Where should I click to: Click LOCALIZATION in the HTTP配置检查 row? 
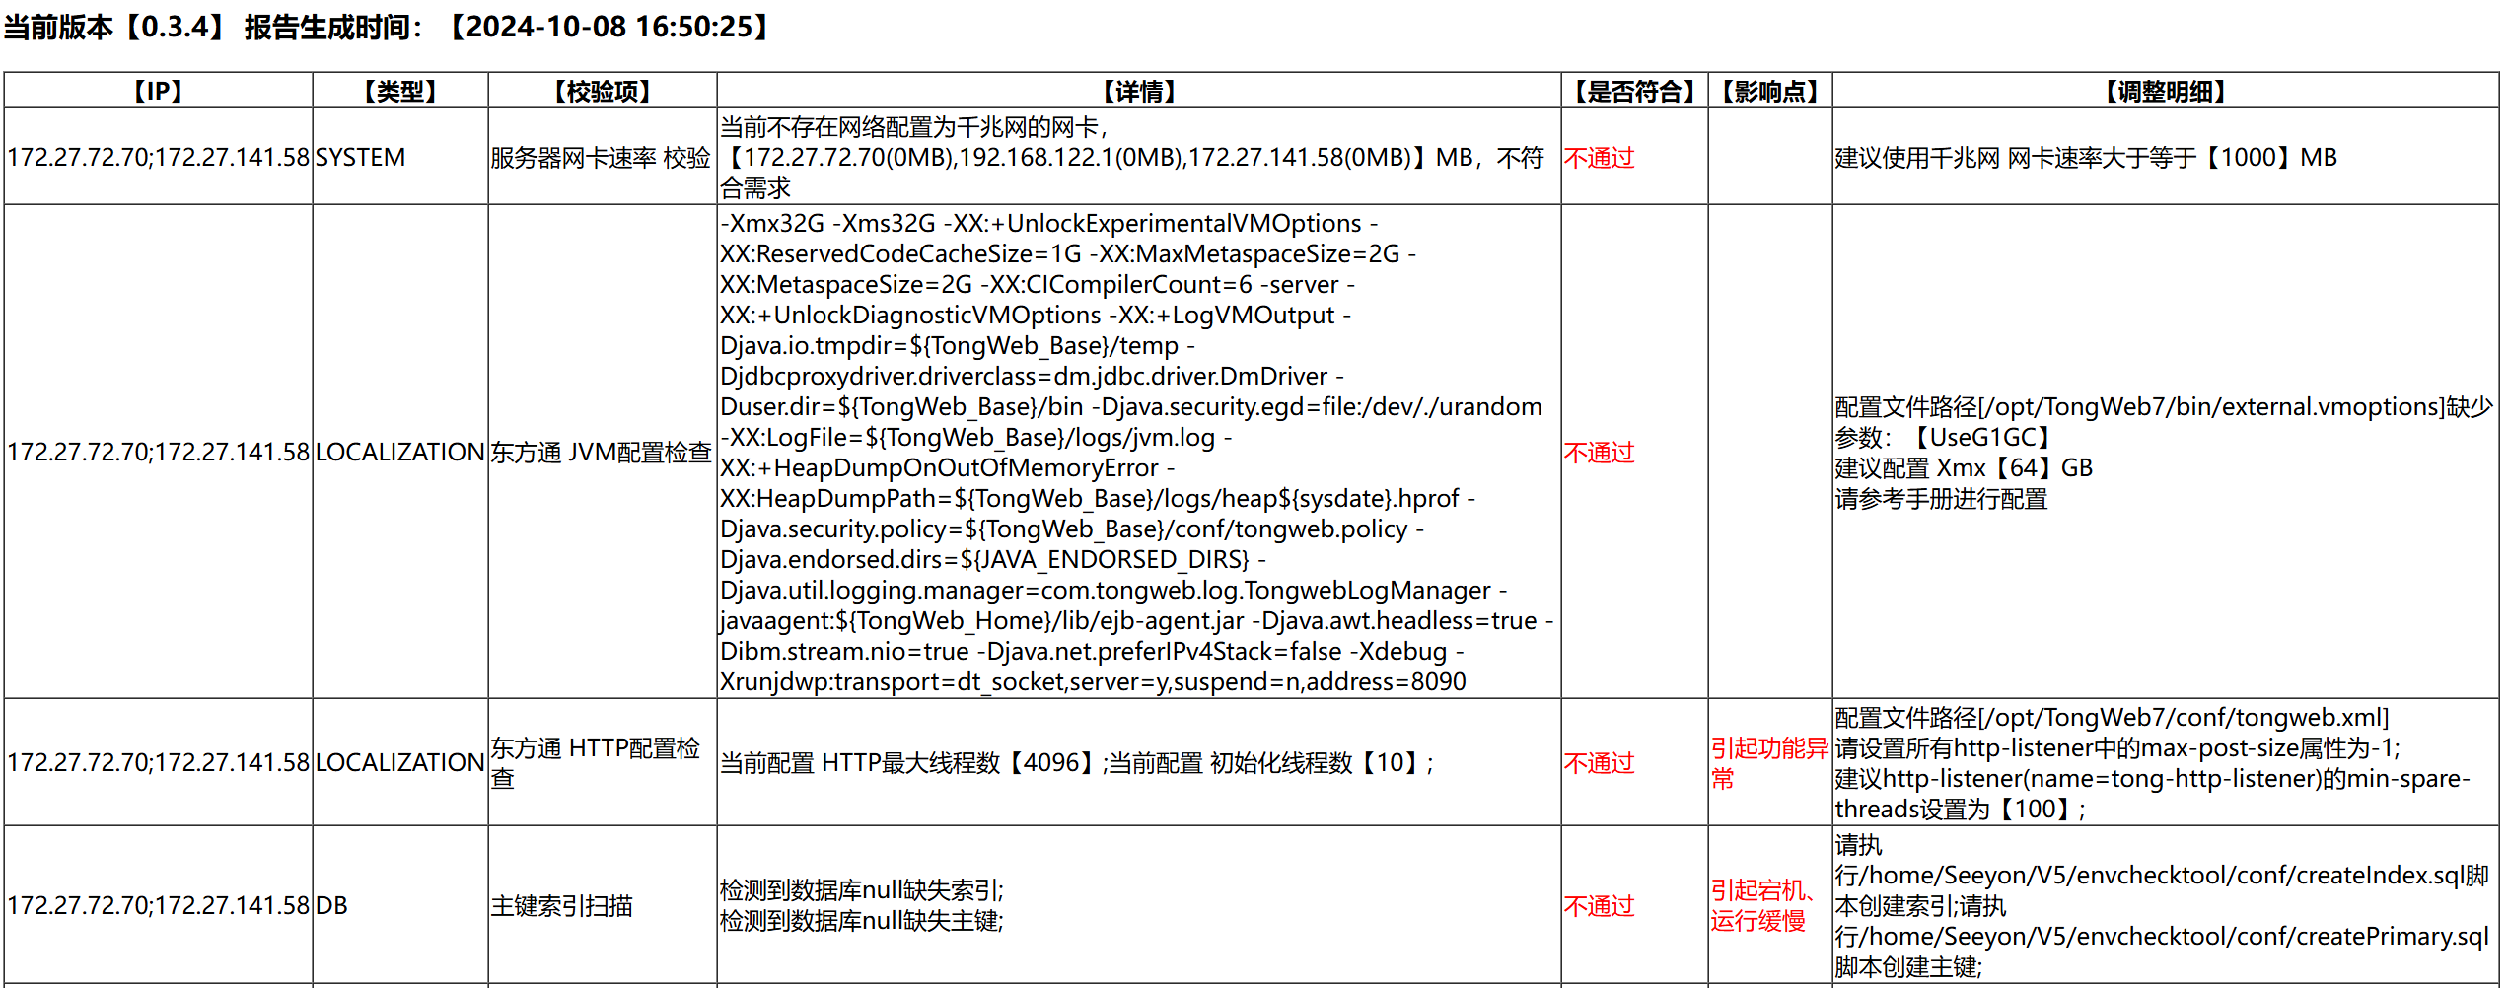click(x=399, y=762)
